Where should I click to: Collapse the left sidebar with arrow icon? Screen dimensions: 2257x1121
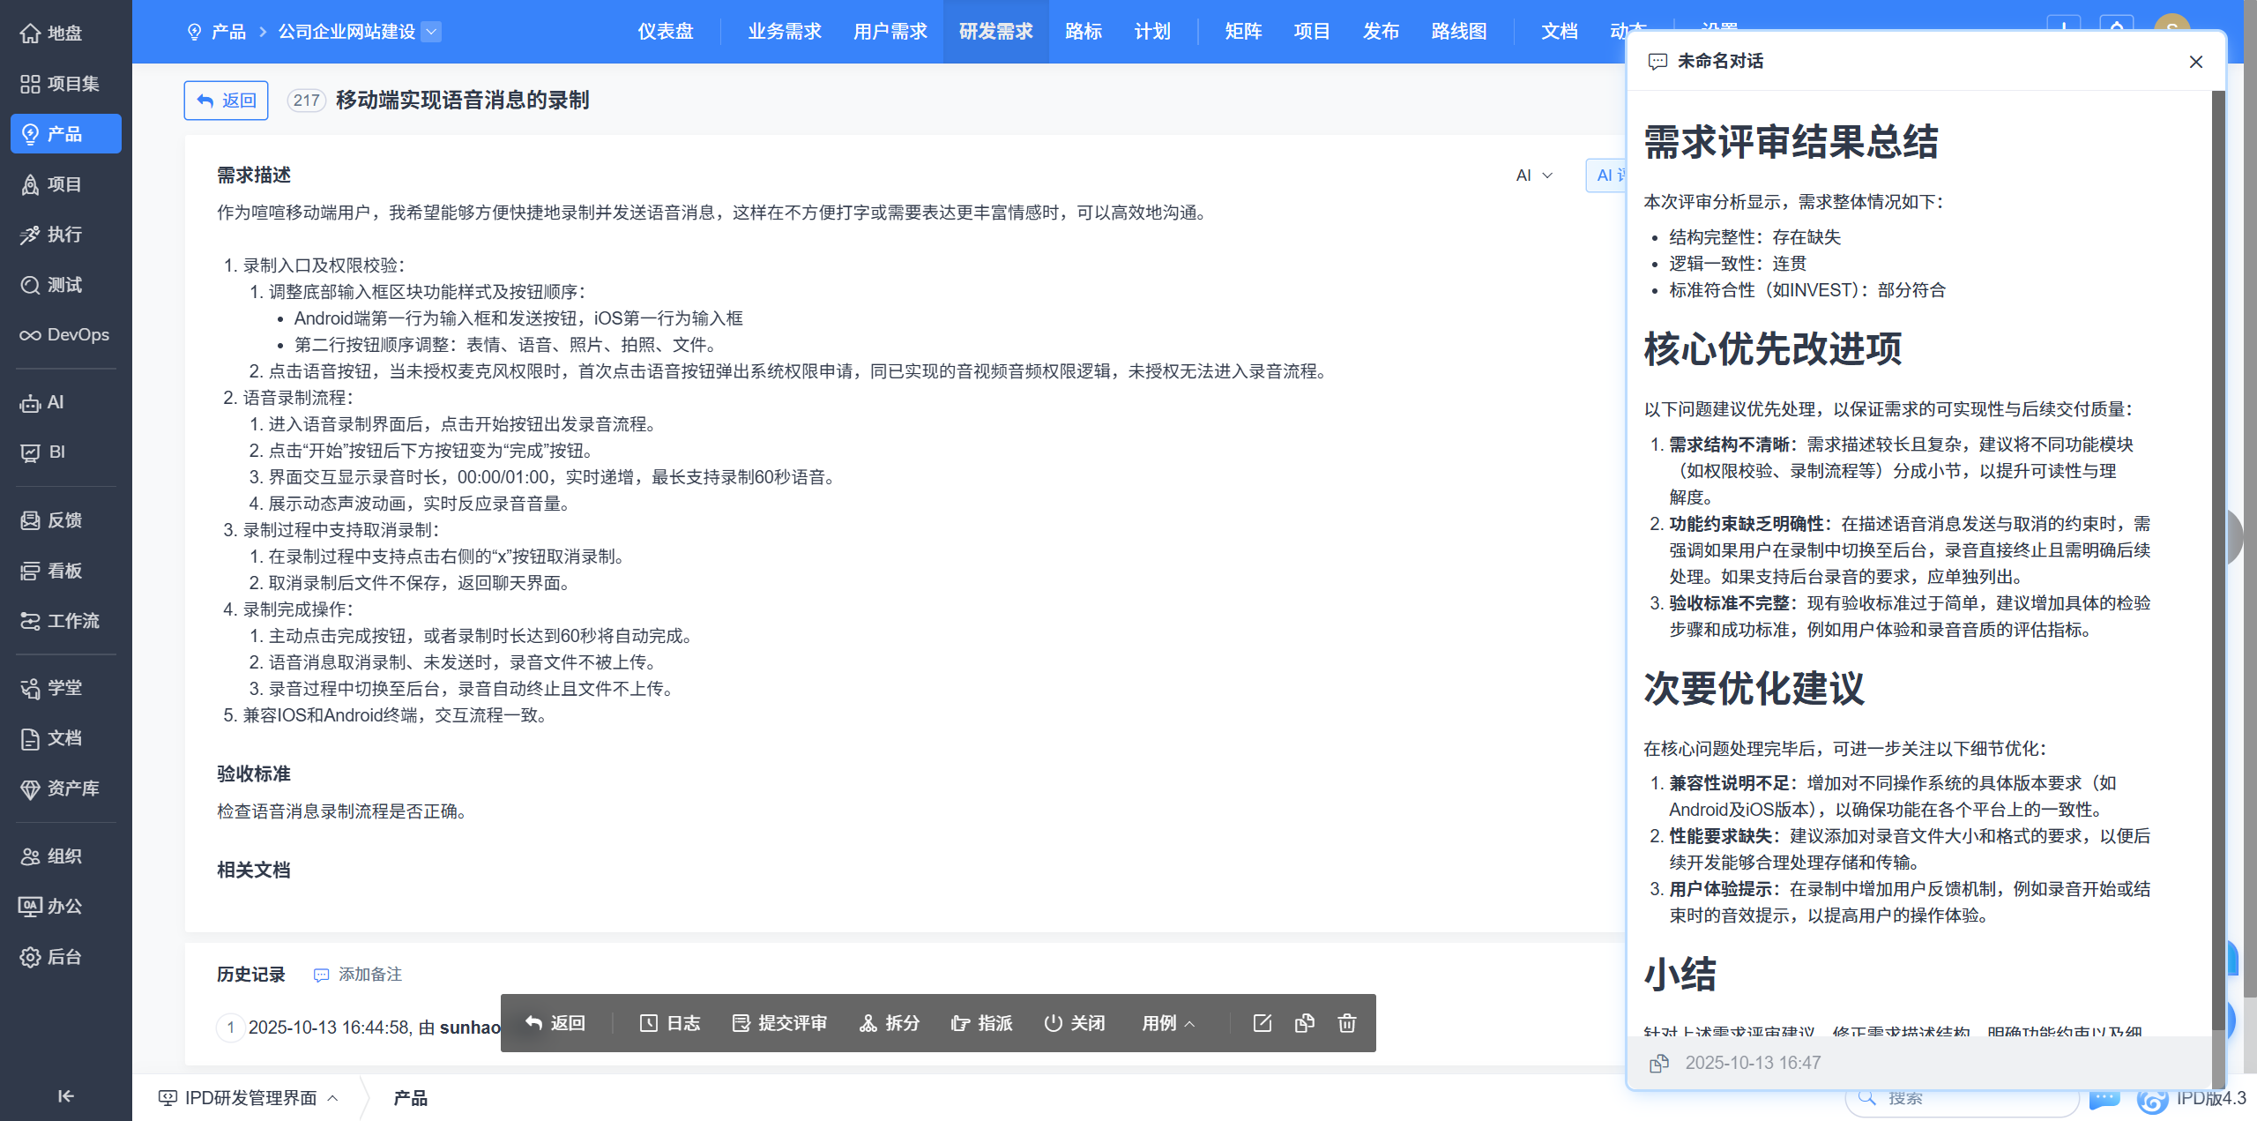[x=65, y=1095]
